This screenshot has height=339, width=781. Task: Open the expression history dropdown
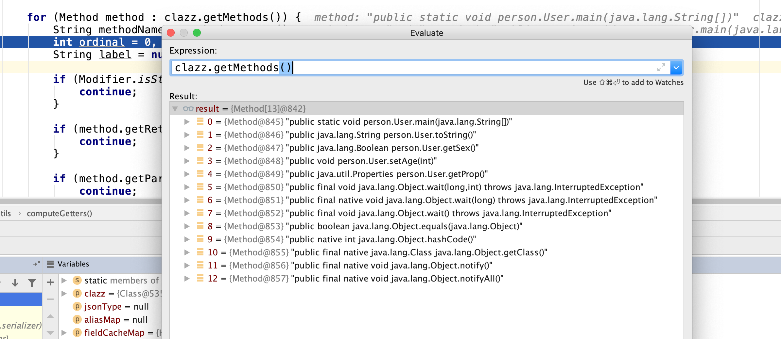pyautogui.click(x=676, y=68)
